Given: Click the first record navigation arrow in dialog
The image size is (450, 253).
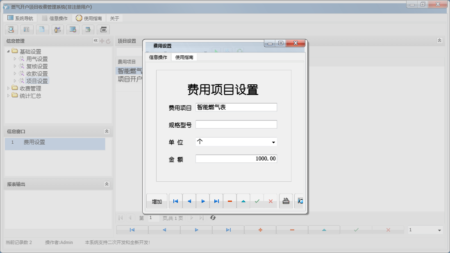Looking at the screenshot, I should [175, 201].
